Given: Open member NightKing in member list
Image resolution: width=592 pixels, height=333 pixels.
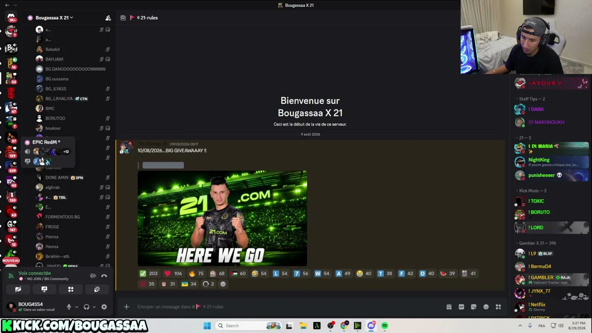Looking at the screenshot, I should [x=552, y=162].
